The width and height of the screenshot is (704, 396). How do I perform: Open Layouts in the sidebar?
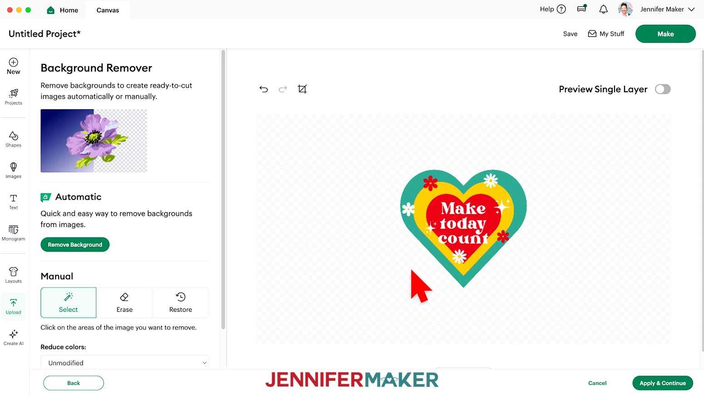point(14,275)
